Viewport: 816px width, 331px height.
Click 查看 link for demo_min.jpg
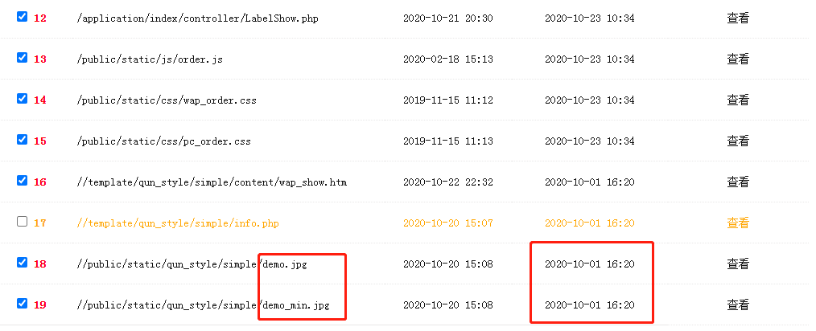click(737, 304)
